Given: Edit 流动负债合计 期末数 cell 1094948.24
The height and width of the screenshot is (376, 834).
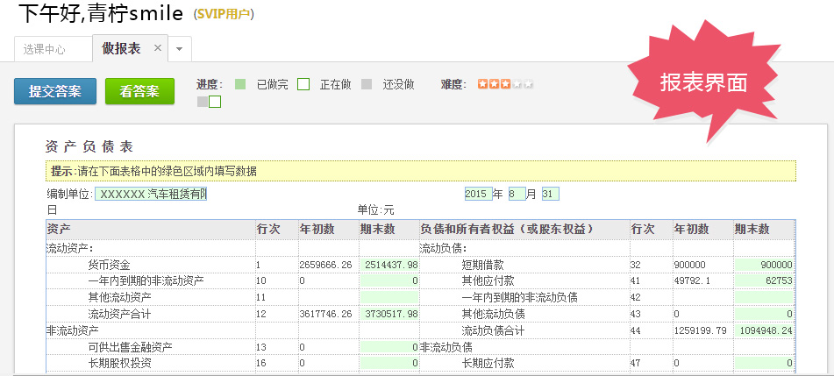Looking at the screenshot, I should point(765,330).
